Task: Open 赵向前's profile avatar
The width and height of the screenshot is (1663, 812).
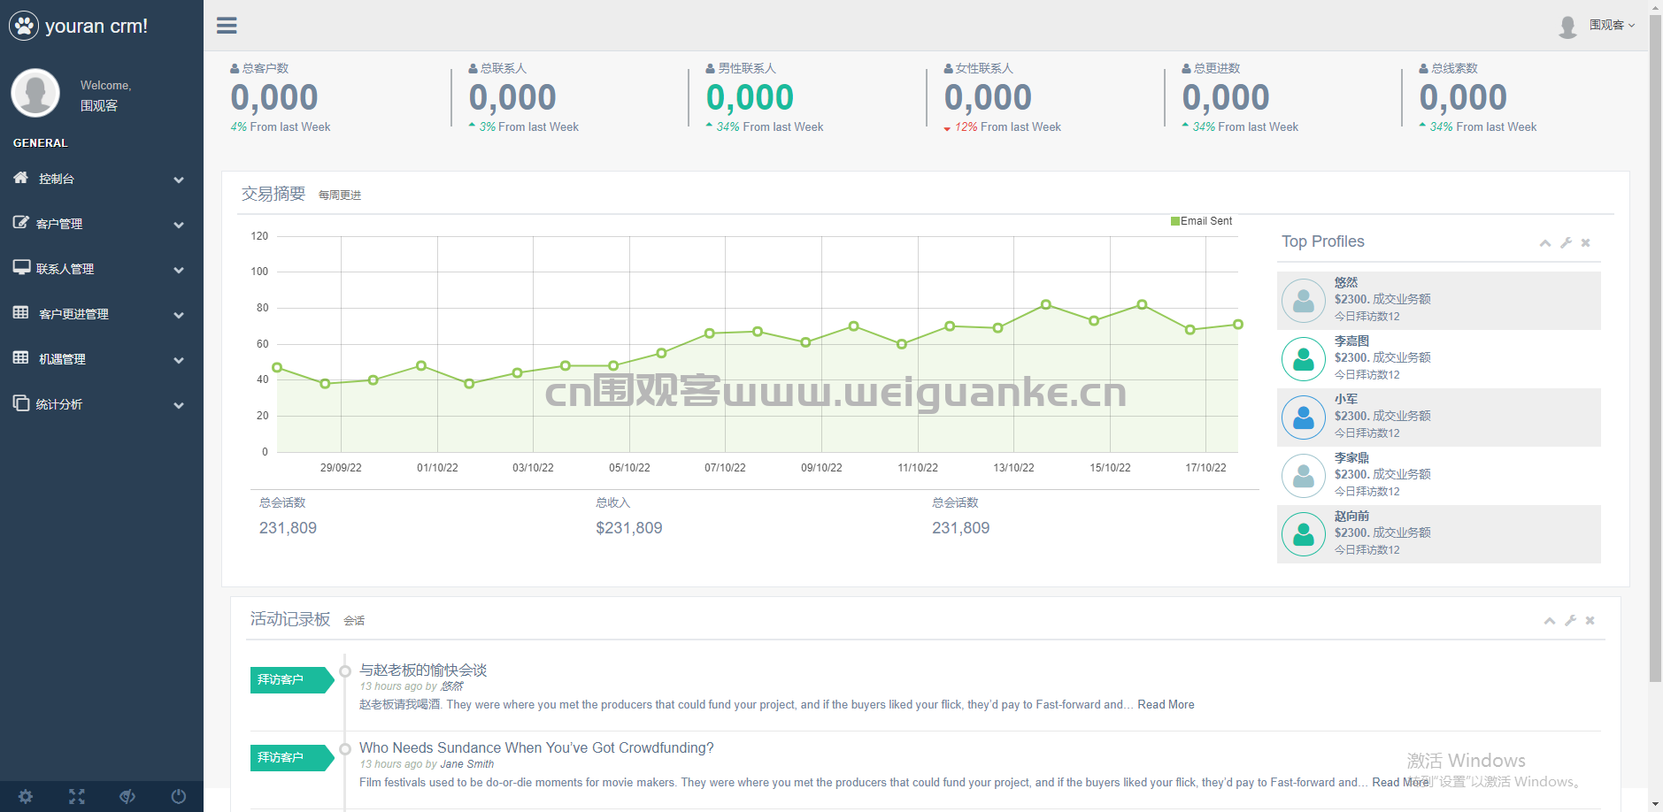Action: [1304, 534]
